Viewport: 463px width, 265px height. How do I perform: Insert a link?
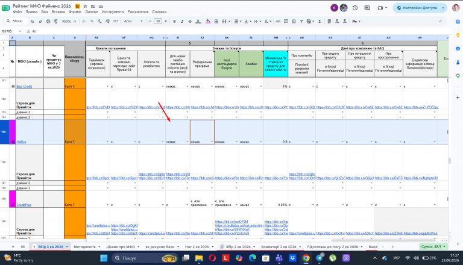pyautogui.click(x=278, y=21)
